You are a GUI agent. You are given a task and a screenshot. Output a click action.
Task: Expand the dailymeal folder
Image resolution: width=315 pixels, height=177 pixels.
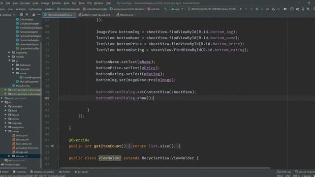coord(13,65)
